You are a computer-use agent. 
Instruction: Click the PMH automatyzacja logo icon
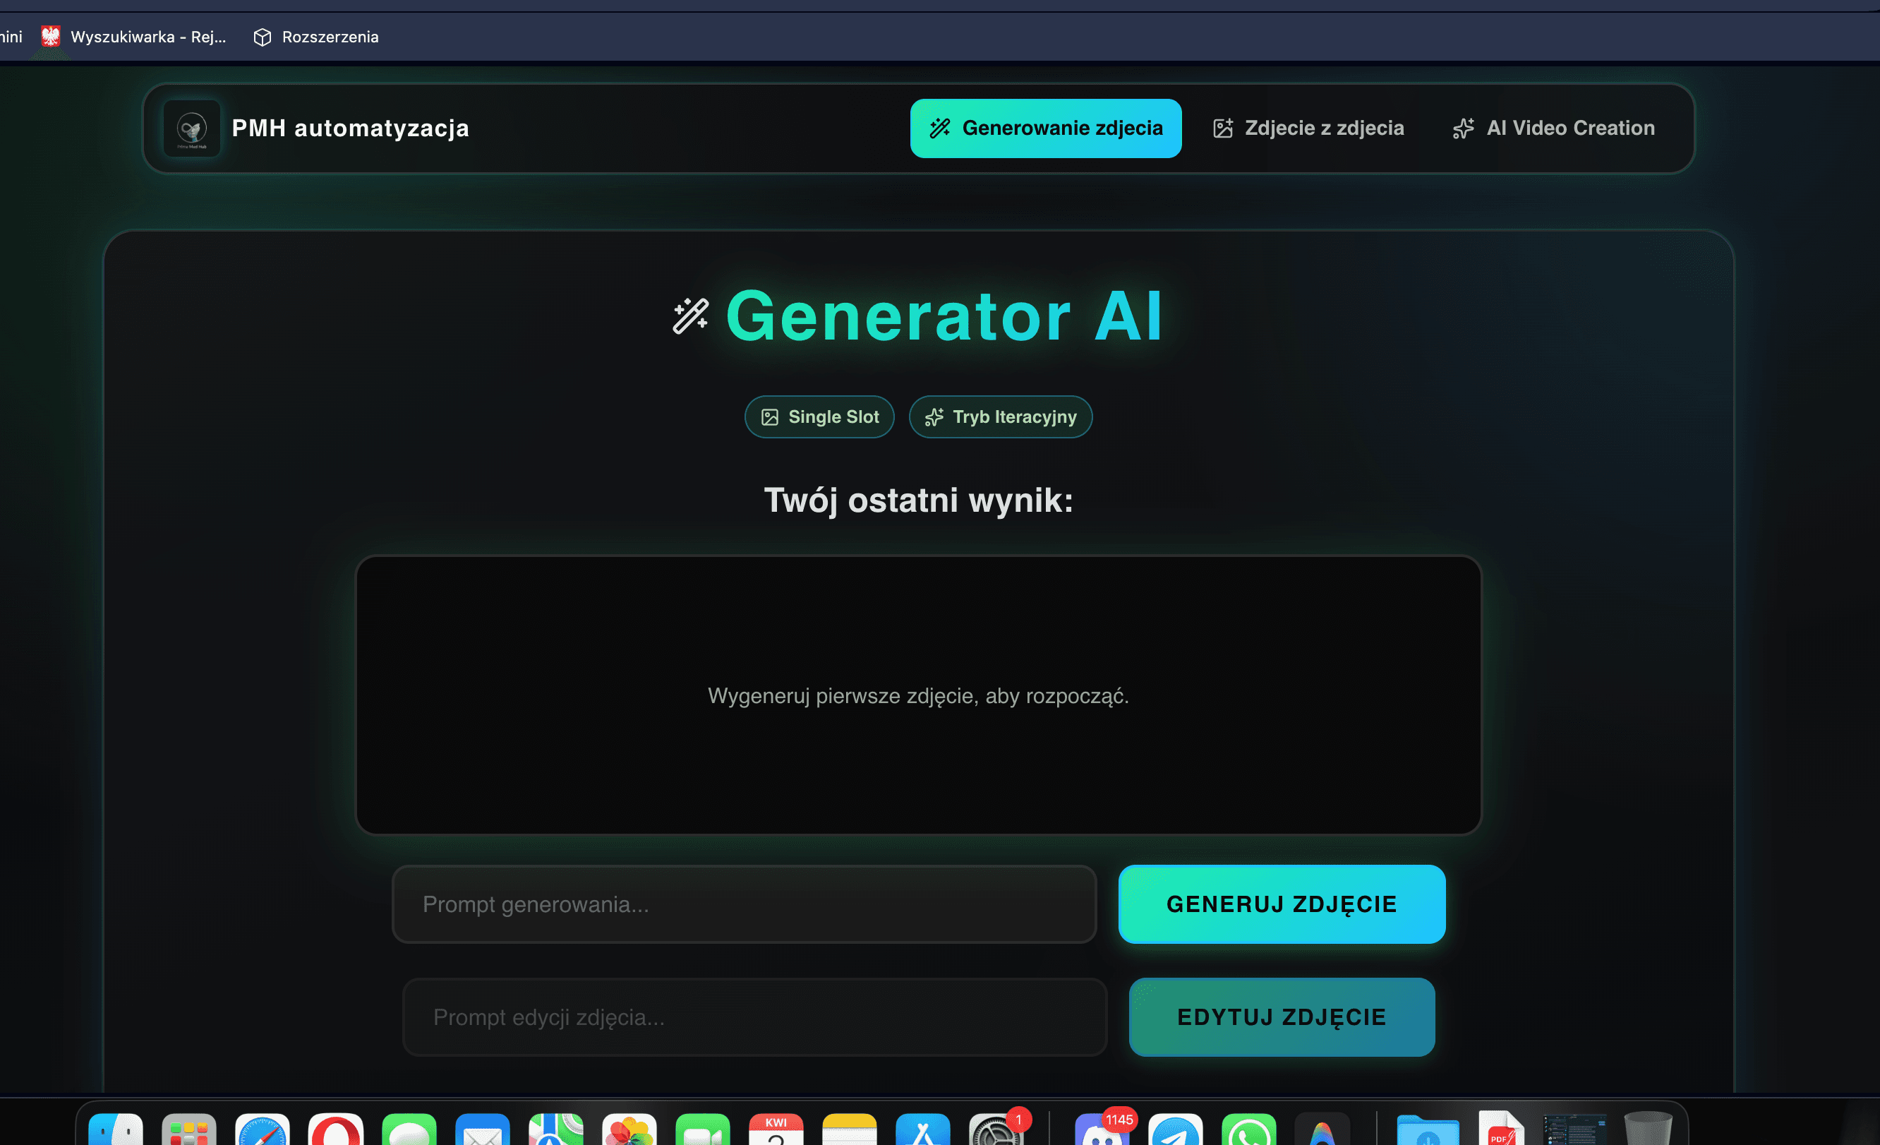tap(191, 128)
